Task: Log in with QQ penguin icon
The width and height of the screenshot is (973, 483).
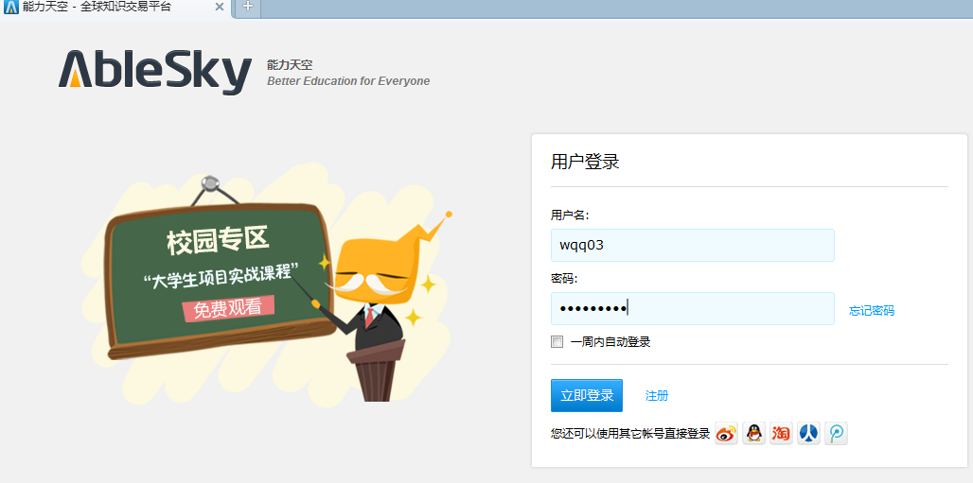Action: pyautogui.click(x=754, y=434)
